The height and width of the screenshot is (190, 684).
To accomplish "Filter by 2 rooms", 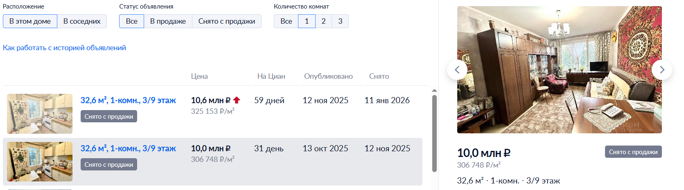I will point(323,21).
